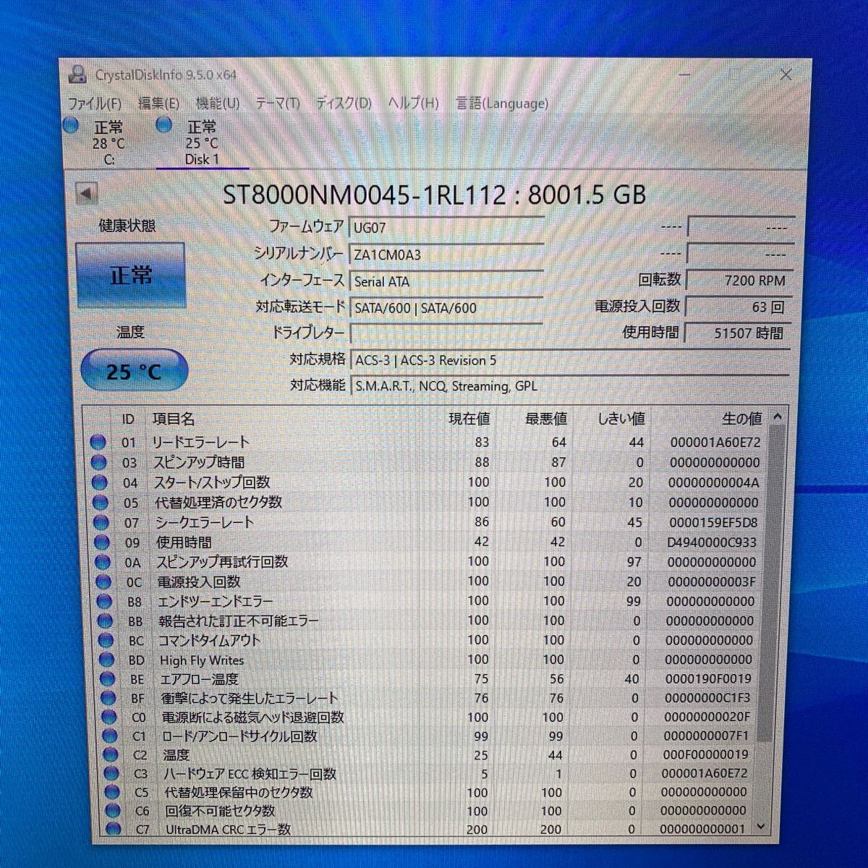Click the 正常 health status button

coord(131,275)
